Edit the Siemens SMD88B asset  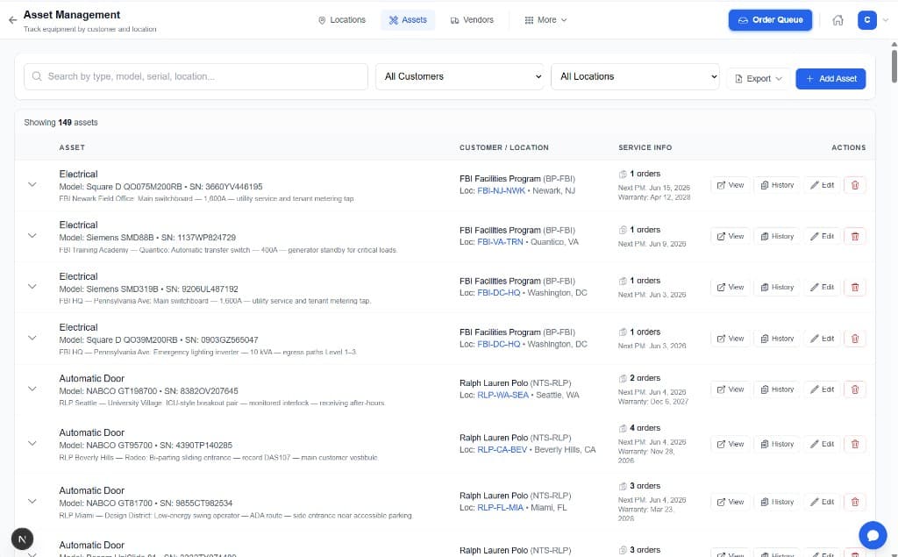(822, 236)
